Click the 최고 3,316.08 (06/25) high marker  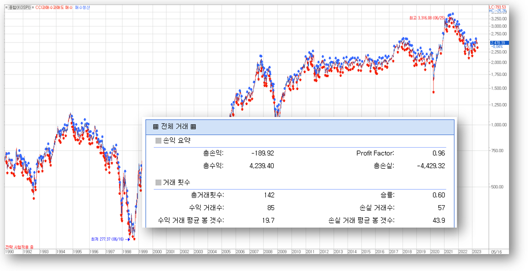pos(427,18)
